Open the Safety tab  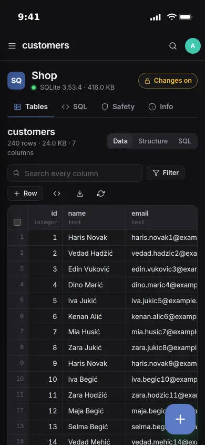pos(118,107)
